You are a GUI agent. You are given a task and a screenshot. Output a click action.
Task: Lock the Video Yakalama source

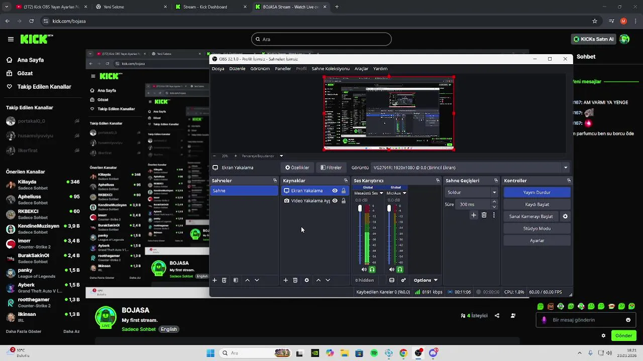click(344, 201)
